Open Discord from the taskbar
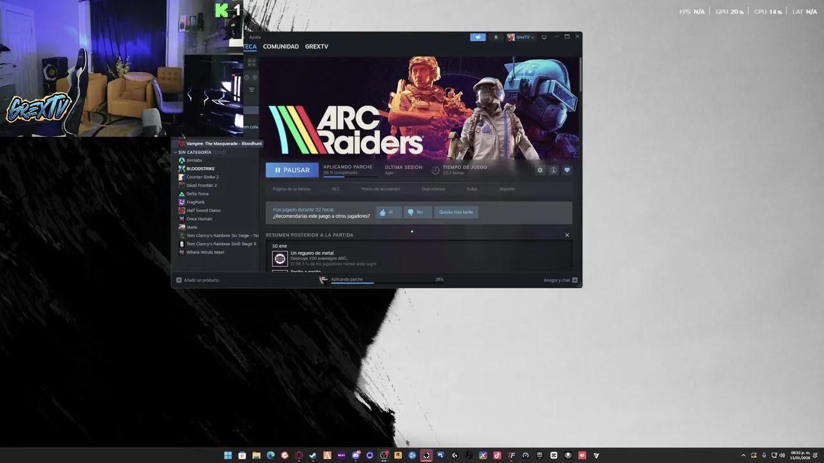 coord(355,455)
